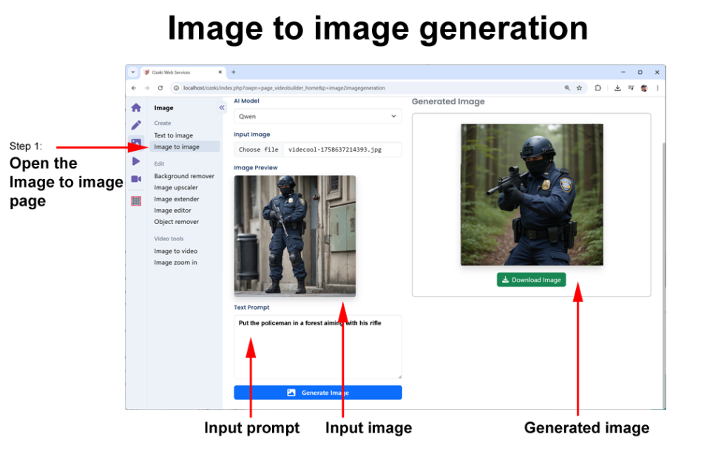Click the Download Image button

pyautogui.click(x=531, y=280)
